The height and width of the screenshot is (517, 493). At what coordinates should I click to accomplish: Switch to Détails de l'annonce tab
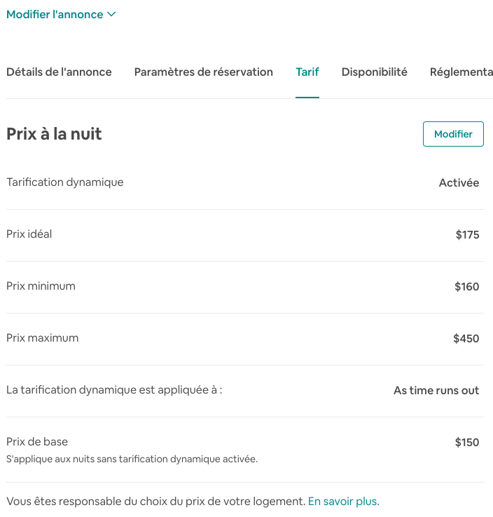[59, 72]
